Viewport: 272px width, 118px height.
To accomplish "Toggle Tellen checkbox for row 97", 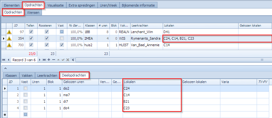I will point(31,32).
